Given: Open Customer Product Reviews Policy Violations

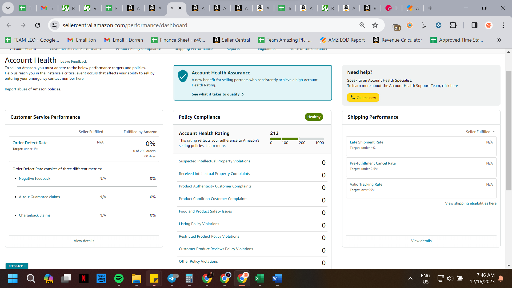Looking at the screenshot, I should point(216,249).
